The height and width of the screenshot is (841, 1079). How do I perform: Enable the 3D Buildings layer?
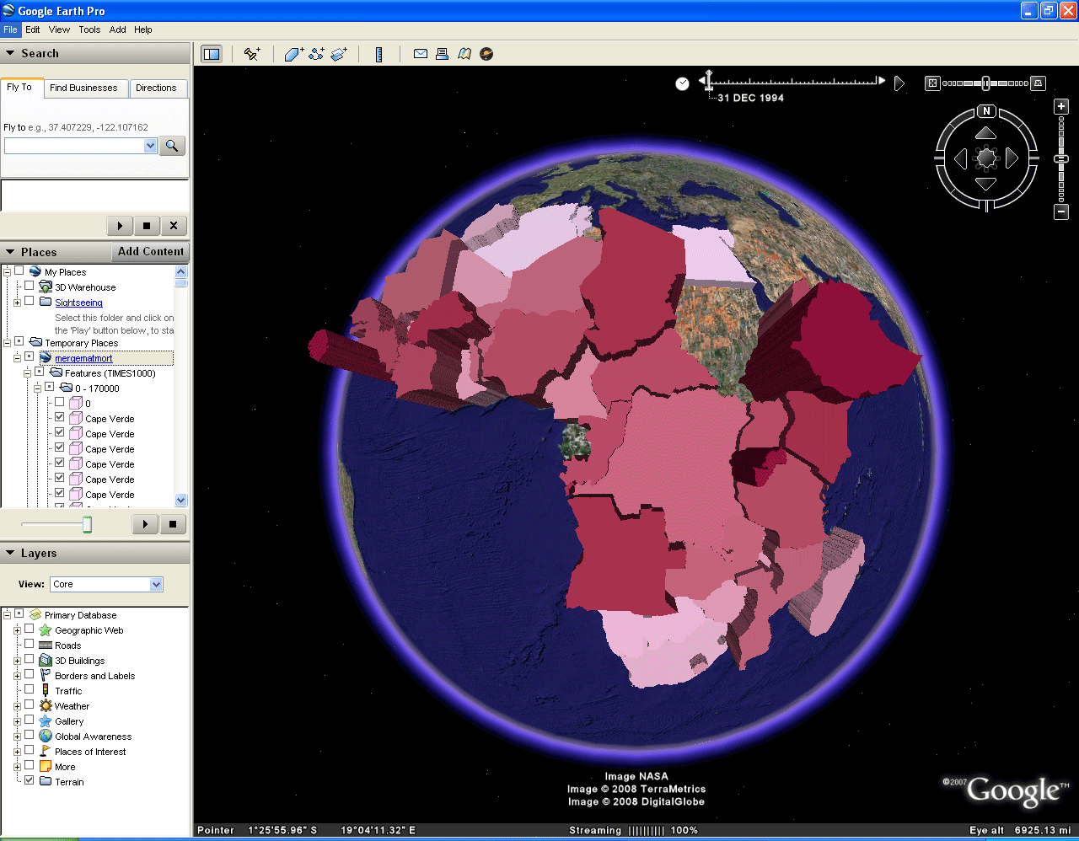[x=30, y=659]
